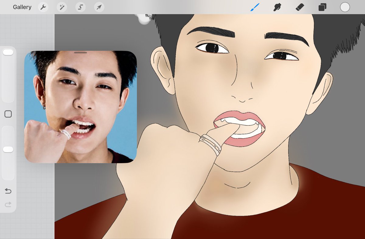Undo the last stroke
The image size is (365, 239).
[8, 191]
